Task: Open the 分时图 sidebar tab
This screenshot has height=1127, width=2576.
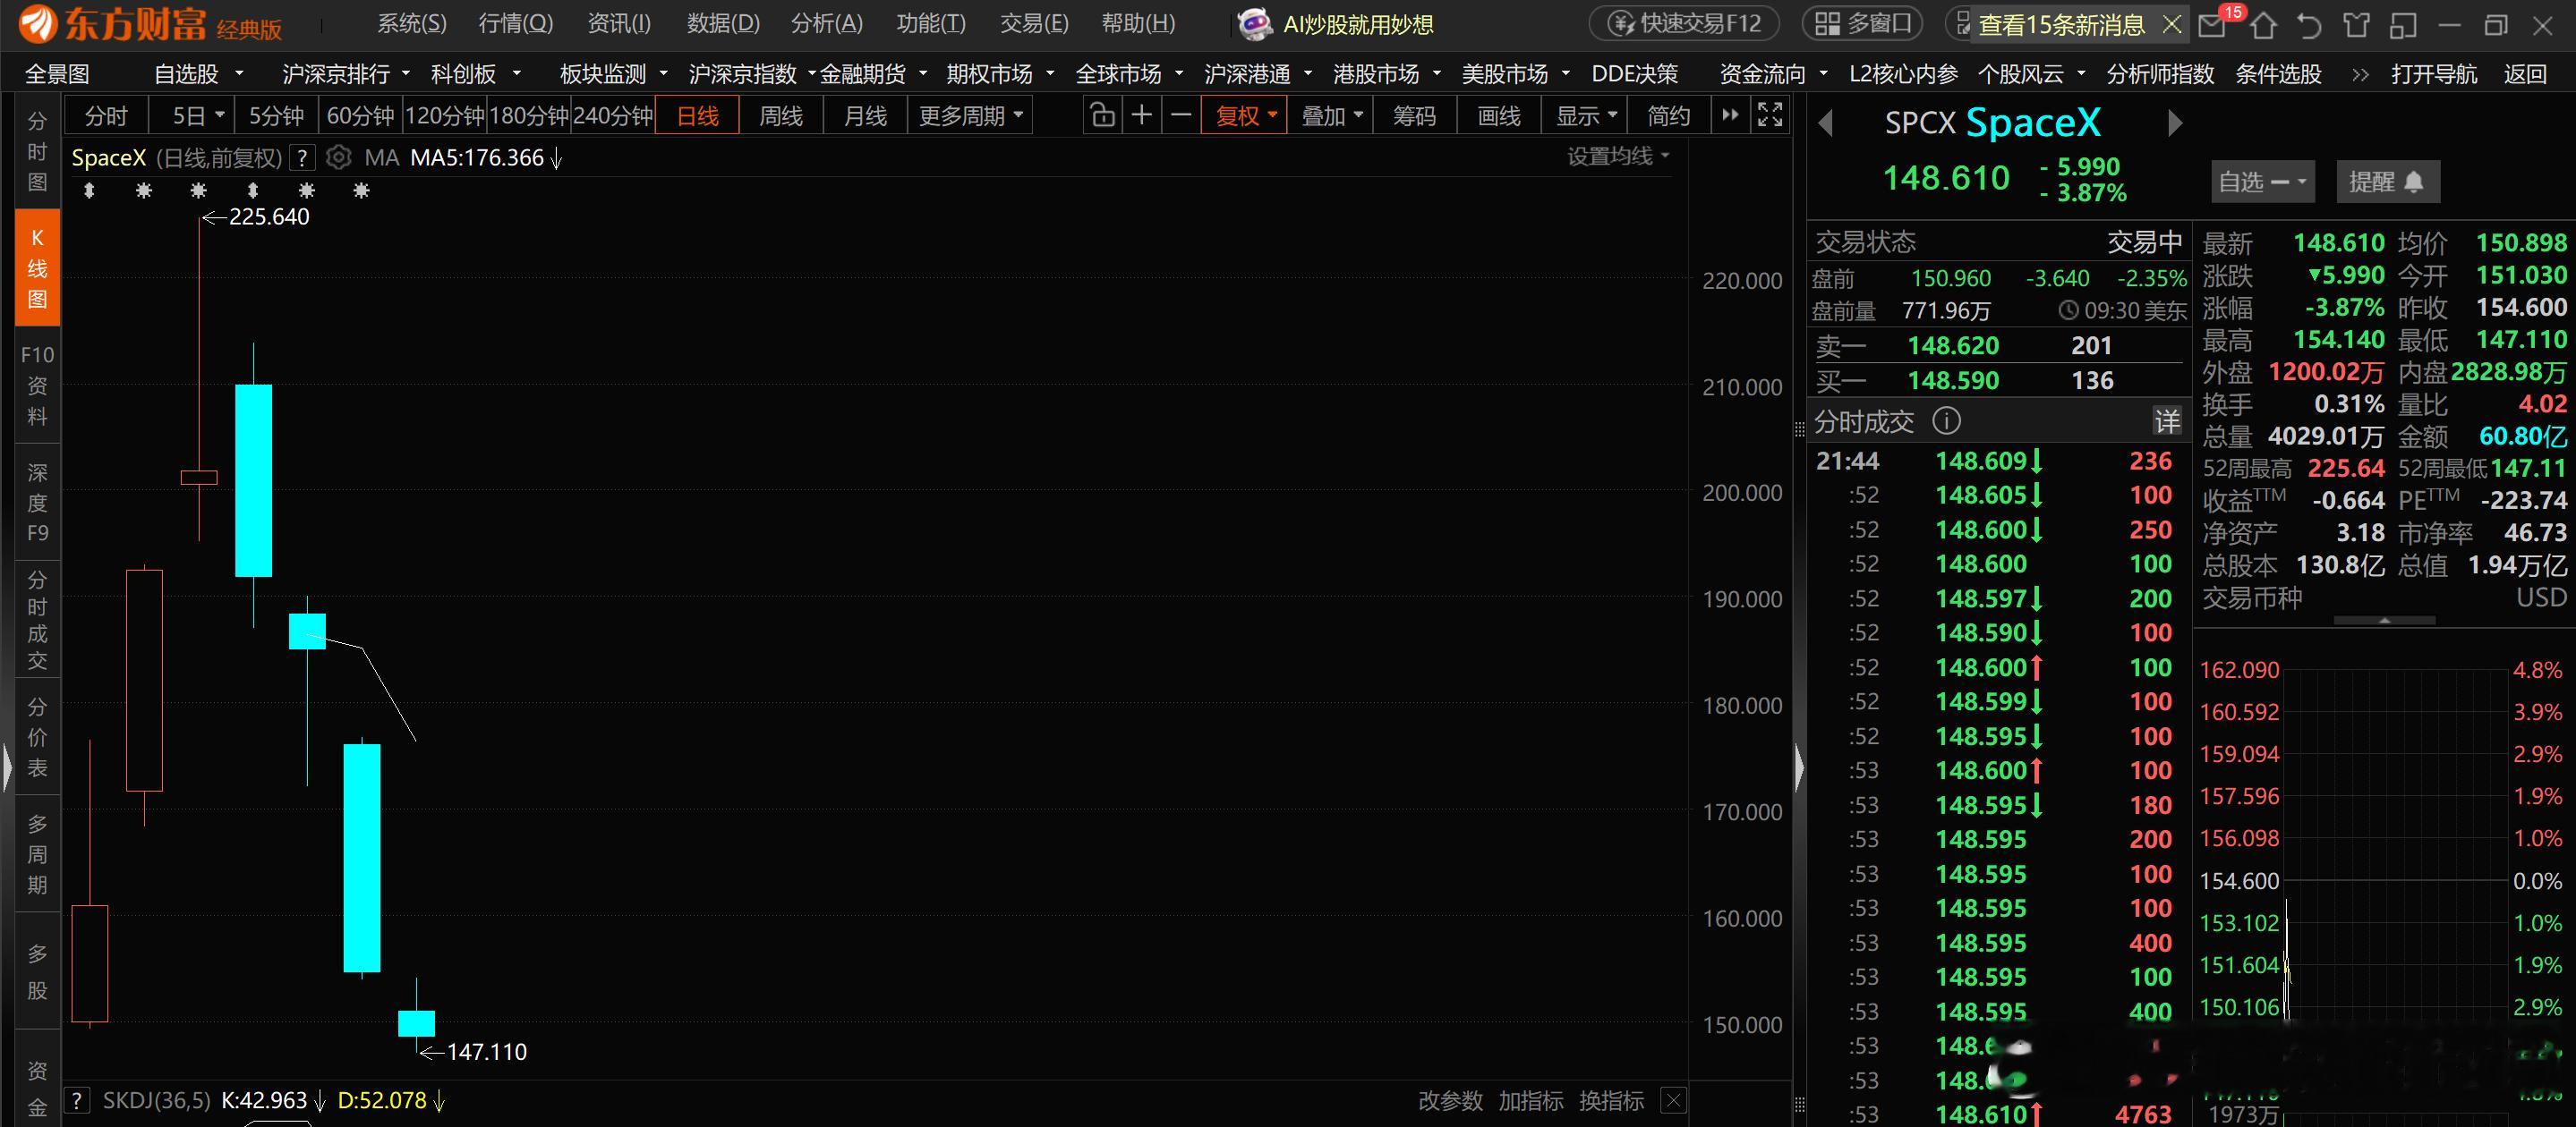Action: click(x=37, y=151)
